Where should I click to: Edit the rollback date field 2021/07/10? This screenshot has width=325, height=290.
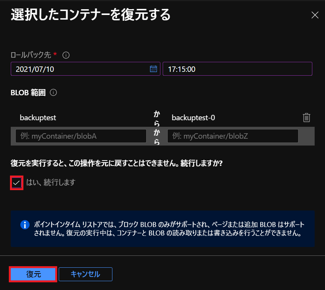coord(86,69)
